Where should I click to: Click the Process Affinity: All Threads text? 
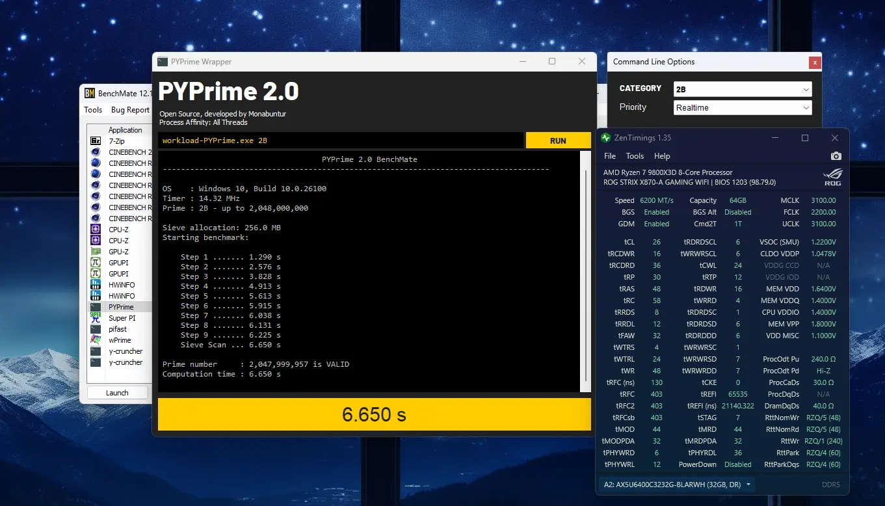click(x=204, y=122)
